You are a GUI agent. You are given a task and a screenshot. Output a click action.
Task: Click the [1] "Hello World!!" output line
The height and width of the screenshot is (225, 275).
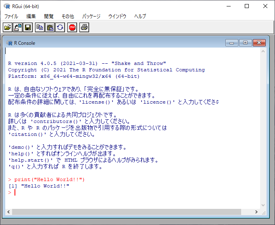point(39,186)
